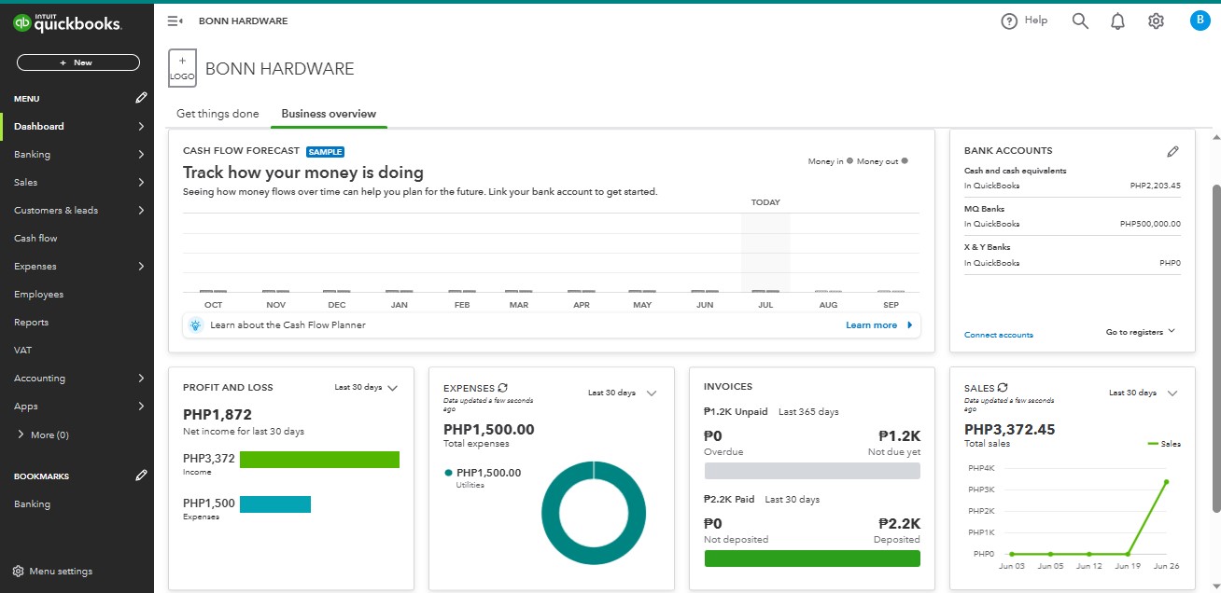Click the Menu settings gear icon
The height and width of the screenshot is (593, 1221).
[18, 572]
